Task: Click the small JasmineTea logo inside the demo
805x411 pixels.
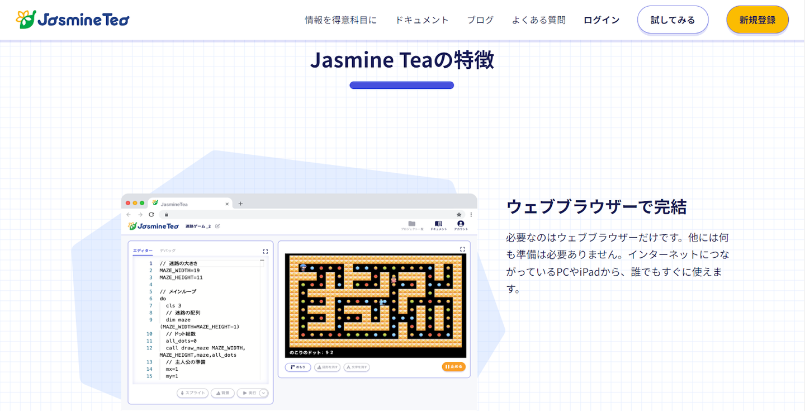Action: click(153, 226)
